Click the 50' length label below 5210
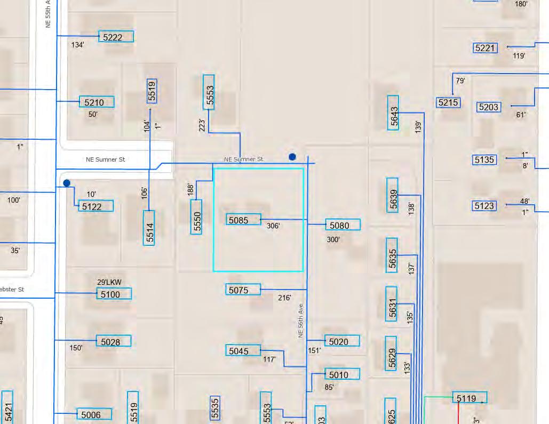This screenshot has height=424, width=549. click(93, 114)
